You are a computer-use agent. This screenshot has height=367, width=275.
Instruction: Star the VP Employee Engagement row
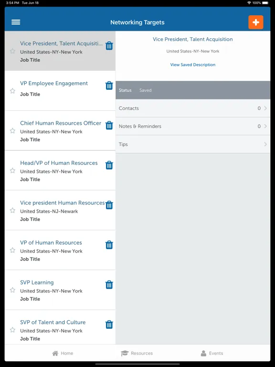click(12, 91)
